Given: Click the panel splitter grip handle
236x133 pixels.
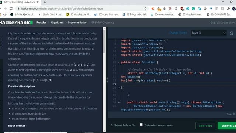Looking at the screenshot, I should tap(107, 80).
